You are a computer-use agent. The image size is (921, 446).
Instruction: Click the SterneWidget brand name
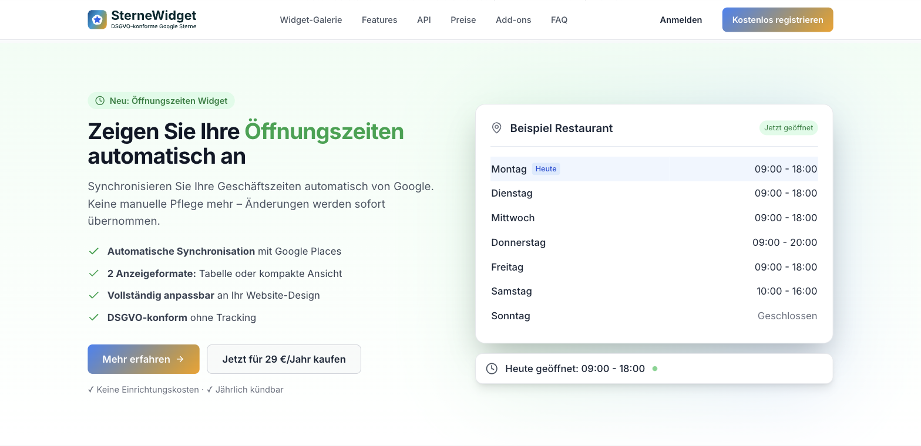(154, 16)
